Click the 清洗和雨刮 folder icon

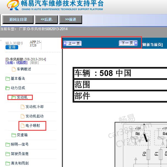click(x=7, y=163)
